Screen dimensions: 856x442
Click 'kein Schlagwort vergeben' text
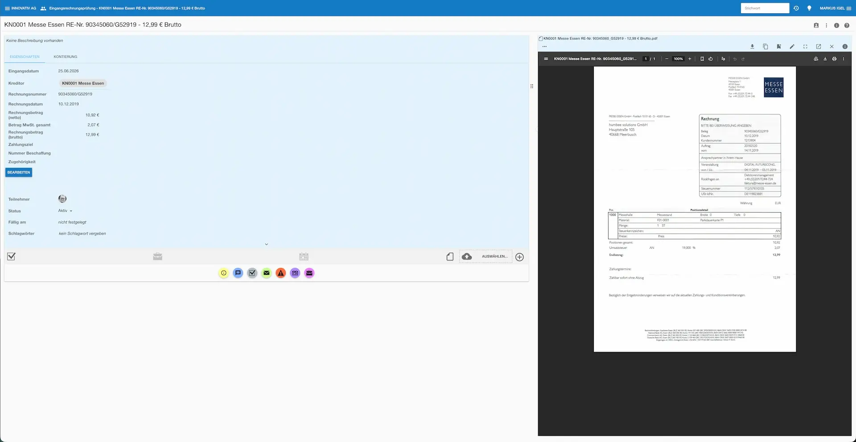(x=82, y=233)
